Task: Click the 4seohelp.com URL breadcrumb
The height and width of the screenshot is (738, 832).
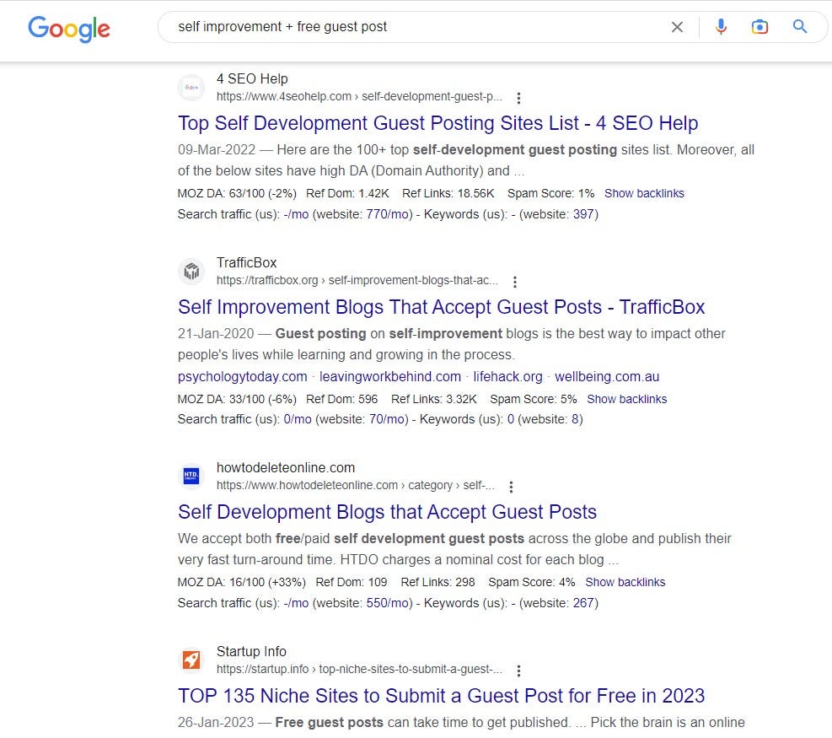Action: [359, 96]
